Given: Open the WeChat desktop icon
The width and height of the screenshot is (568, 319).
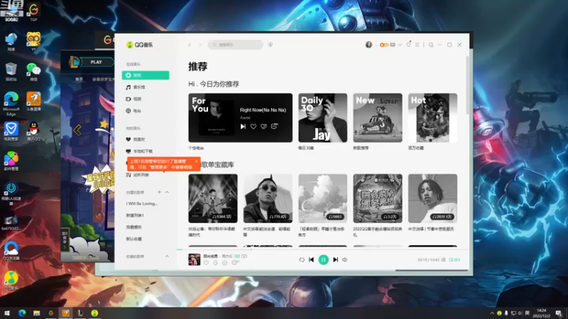Looking at the screenshot, I should [x=33, y=72].
